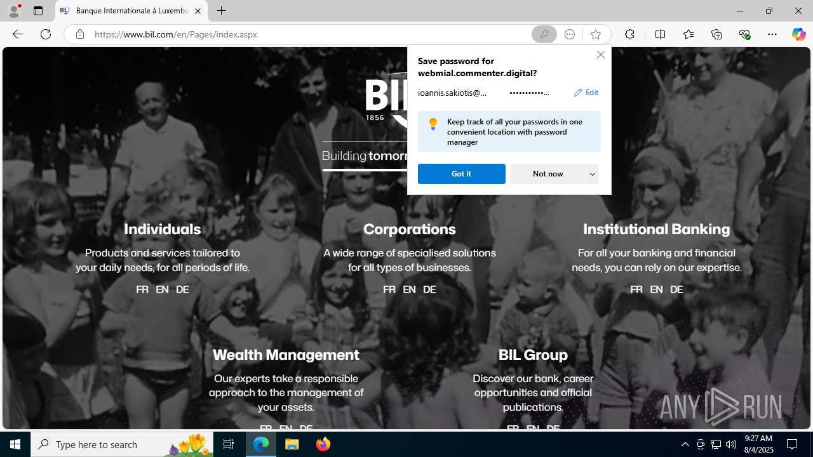Show hidden system tray icons
The width and height of the screenshot is (813, 457).
(685, 444)
